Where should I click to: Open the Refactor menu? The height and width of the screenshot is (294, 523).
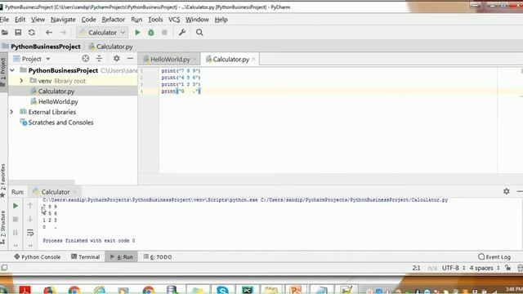(x=114, y=20)
